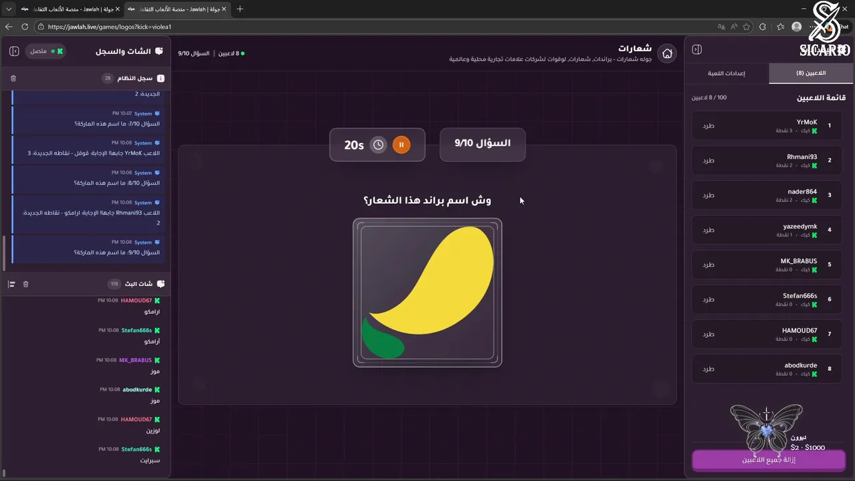Image resolution: width=855 pixels, height=481 pixels.
Task: Click the Kick icon next to abodkurde in chat
Action: [x=158, y=389]
